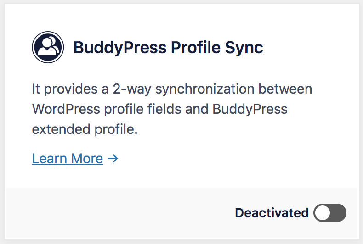Click the BuddyPress Profile Sync heading
This screenshot has width=363, height=244.
click(x=168, y=48)
